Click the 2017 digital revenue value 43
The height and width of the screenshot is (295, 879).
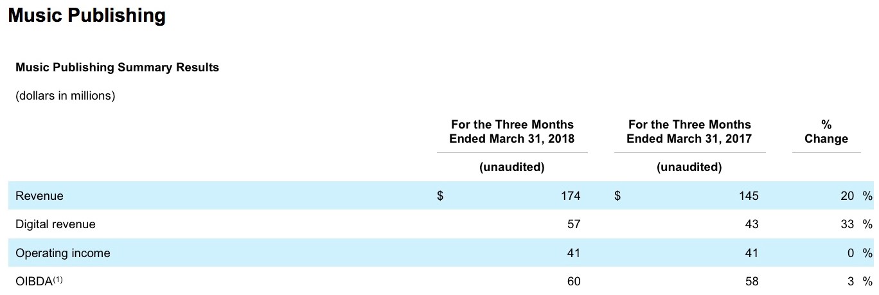(751, 224)
